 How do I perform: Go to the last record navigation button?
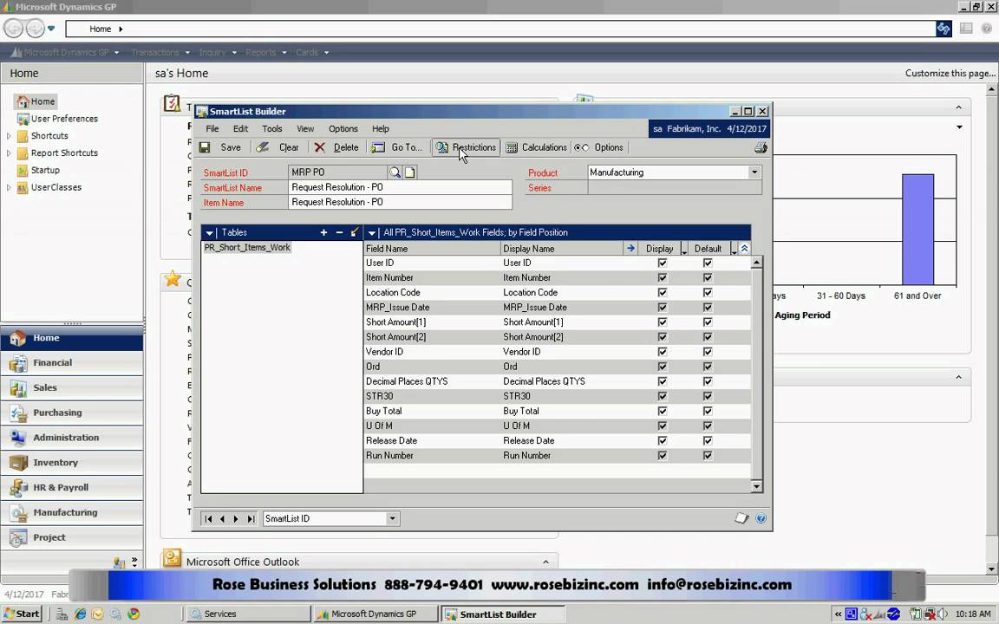pyautogui.click(x=251, y=519)
